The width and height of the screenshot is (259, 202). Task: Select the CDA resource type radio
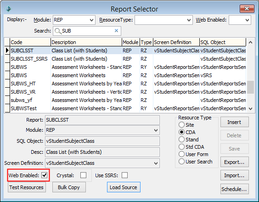(x=181, y=132)
